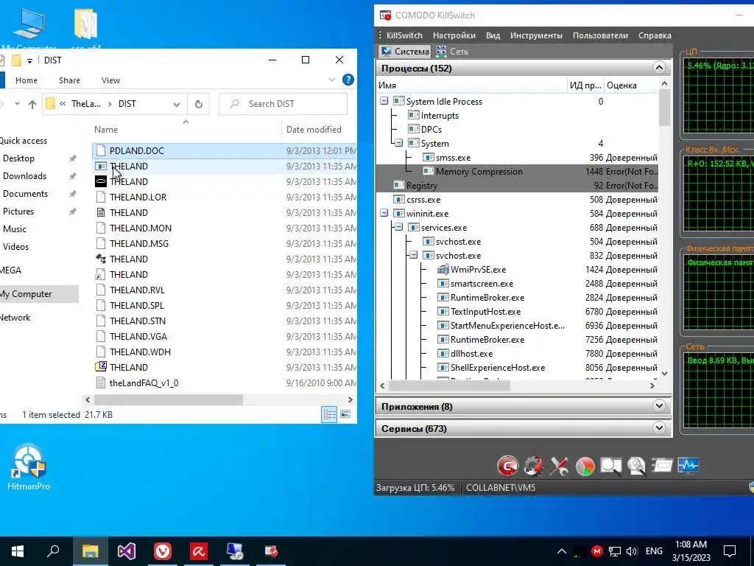Click the MEGA tray icon

click(596, 551)
